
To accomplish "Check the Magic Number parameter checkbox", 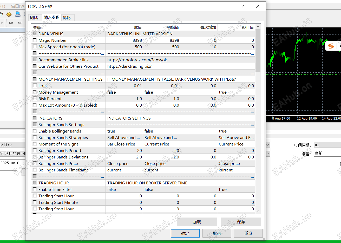I will (35, 40).
